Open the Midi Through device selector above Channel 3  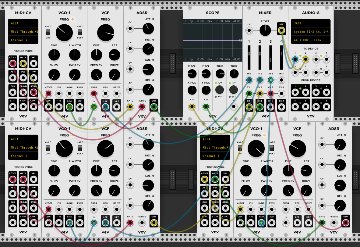pos(215,147)
